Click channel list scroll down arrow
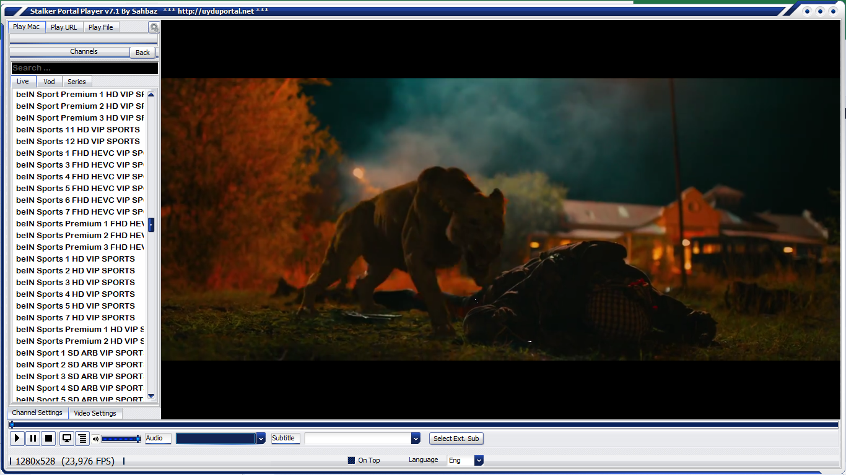 (151, 396)
